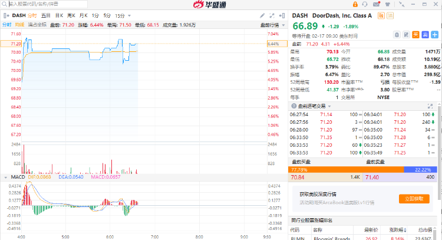Sort by 涨跌幅 column header

point(398,230)
